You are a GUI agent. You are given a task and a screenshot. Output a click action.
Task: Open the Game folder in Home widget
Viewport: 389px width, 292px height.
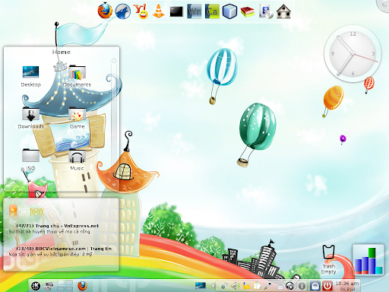click(77, 118)
